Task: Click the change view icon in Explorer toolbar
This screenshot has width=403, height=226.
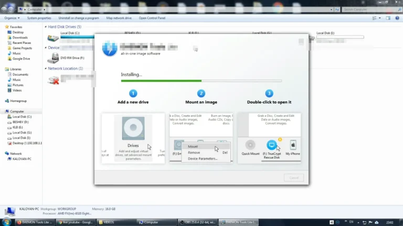Action: click(x=375, y=18)
